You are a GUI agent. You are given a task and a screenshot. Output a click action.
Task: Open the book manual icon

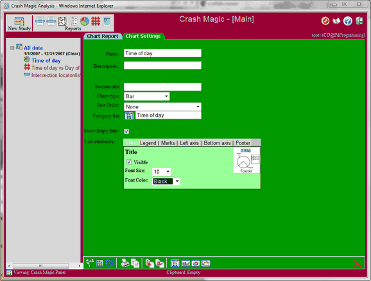[x=336, y=21]
